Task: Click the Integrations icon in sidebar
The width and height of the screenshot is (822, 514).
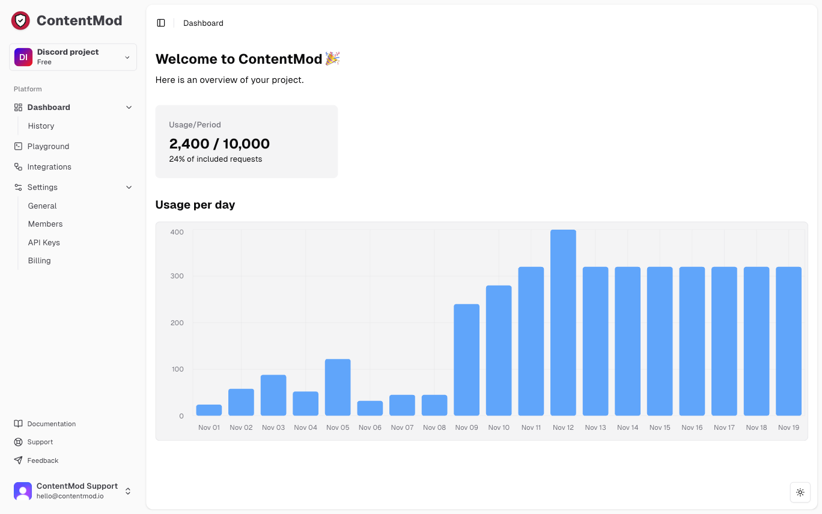Action: point(18,167)
